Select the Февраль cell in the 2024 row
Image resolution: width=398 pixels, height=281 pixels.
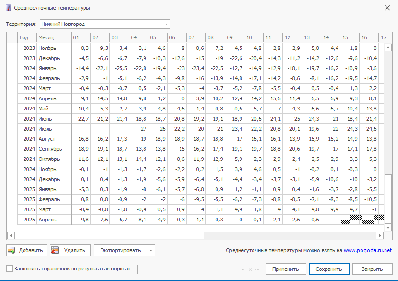pos(54,78)
